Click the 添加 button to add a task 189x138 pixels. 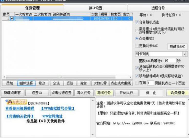[9, 83]
